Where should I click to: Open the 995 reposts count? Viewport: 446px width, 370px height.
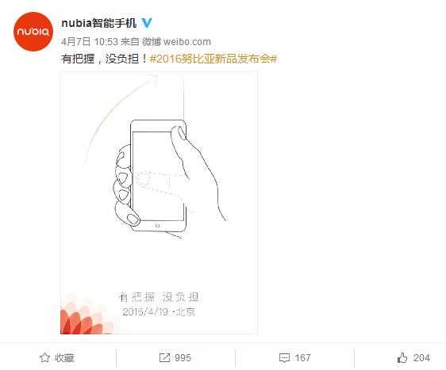pyautogui.click(x=183, y=358)
